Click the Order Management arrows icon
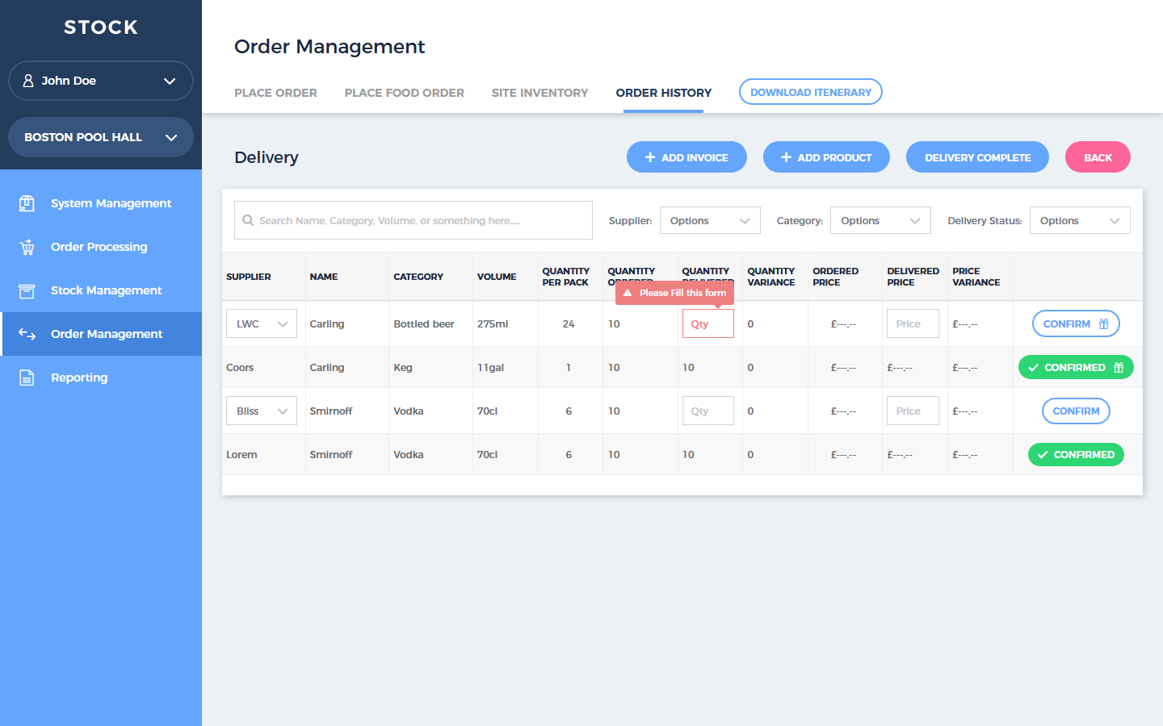Screen dimensions: 1163x726 (x=27, y=334)
